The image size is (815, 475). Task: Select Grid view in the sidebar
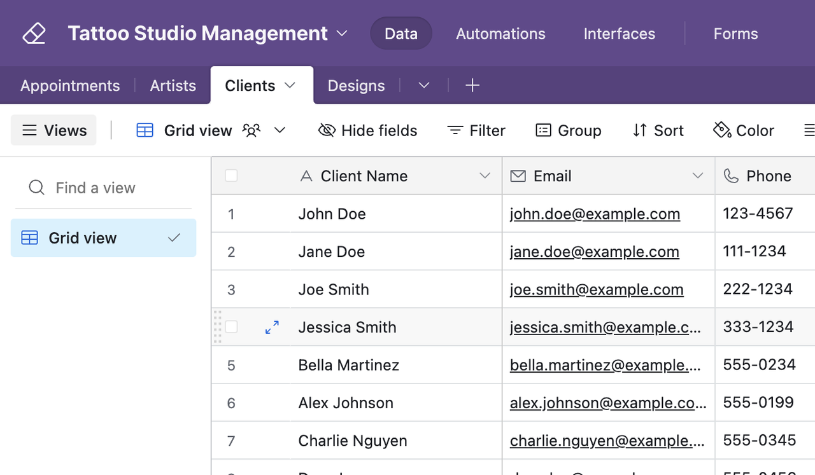tap(103, 238)
